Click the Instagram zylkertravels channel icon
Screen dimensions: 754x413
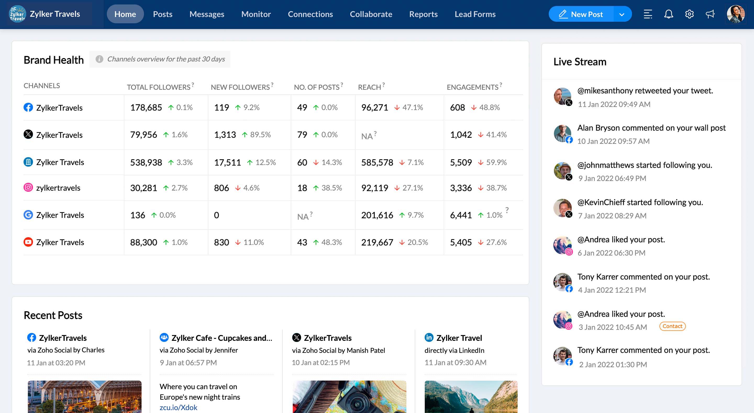click(28, 188)
